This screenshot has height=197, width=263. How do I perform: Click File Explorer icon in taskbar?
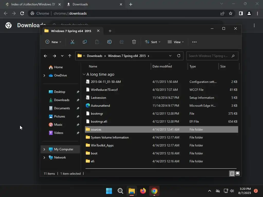tap(132, 191)
